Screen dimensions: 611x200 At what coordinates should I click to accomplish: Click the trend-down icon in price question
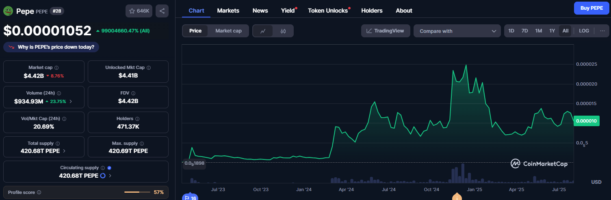click(x=11, y=47)
